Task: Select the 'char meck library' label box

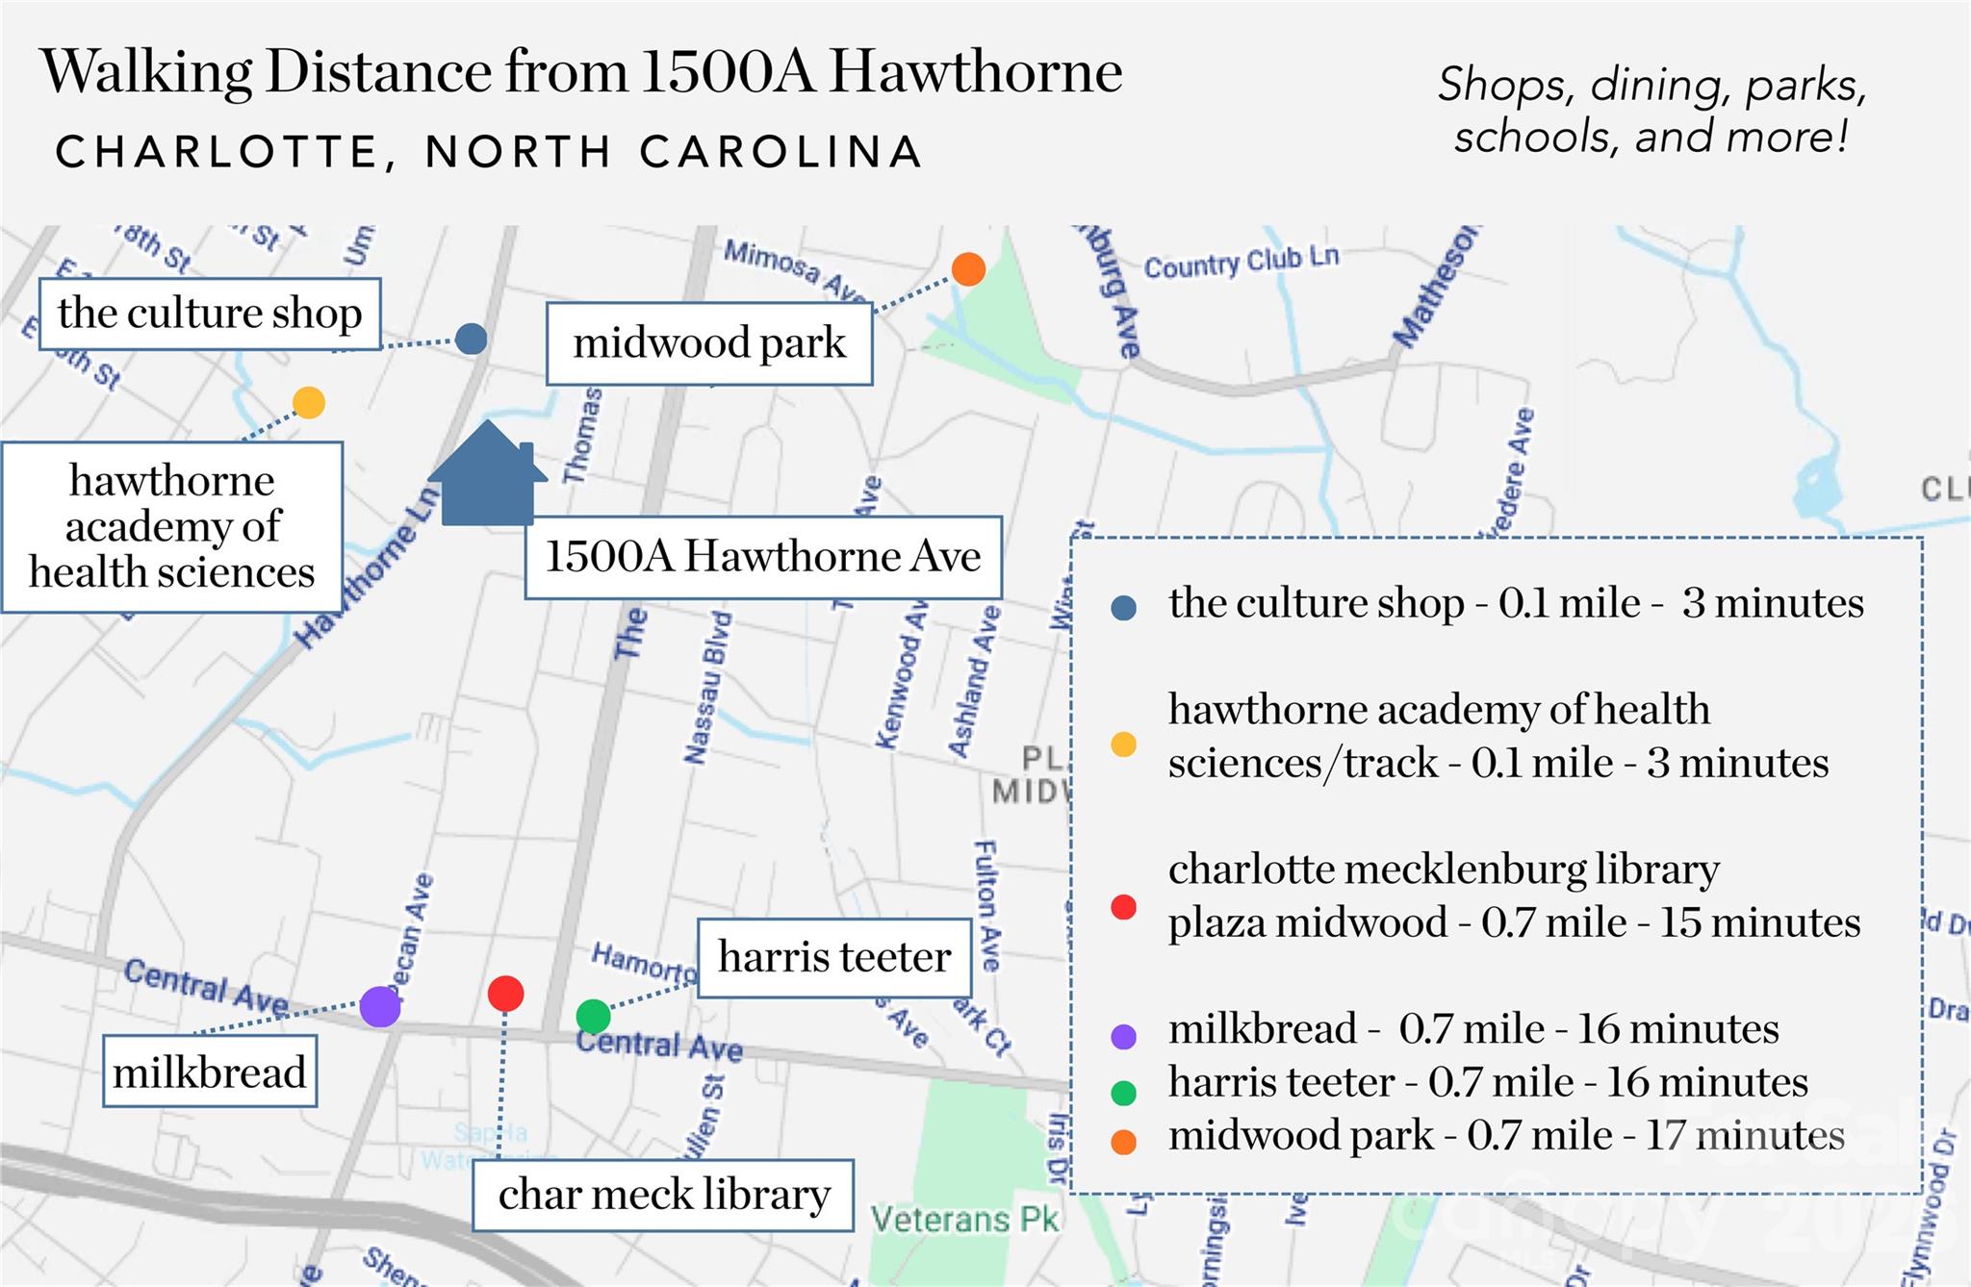Action: pos(663,1196)
